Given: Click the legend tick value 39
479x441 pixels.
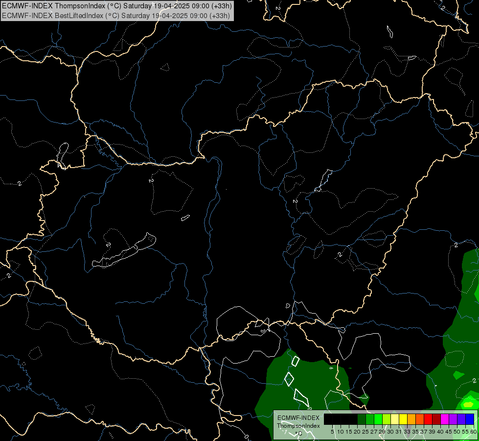Looking at the screenshot, I should 432,432.
